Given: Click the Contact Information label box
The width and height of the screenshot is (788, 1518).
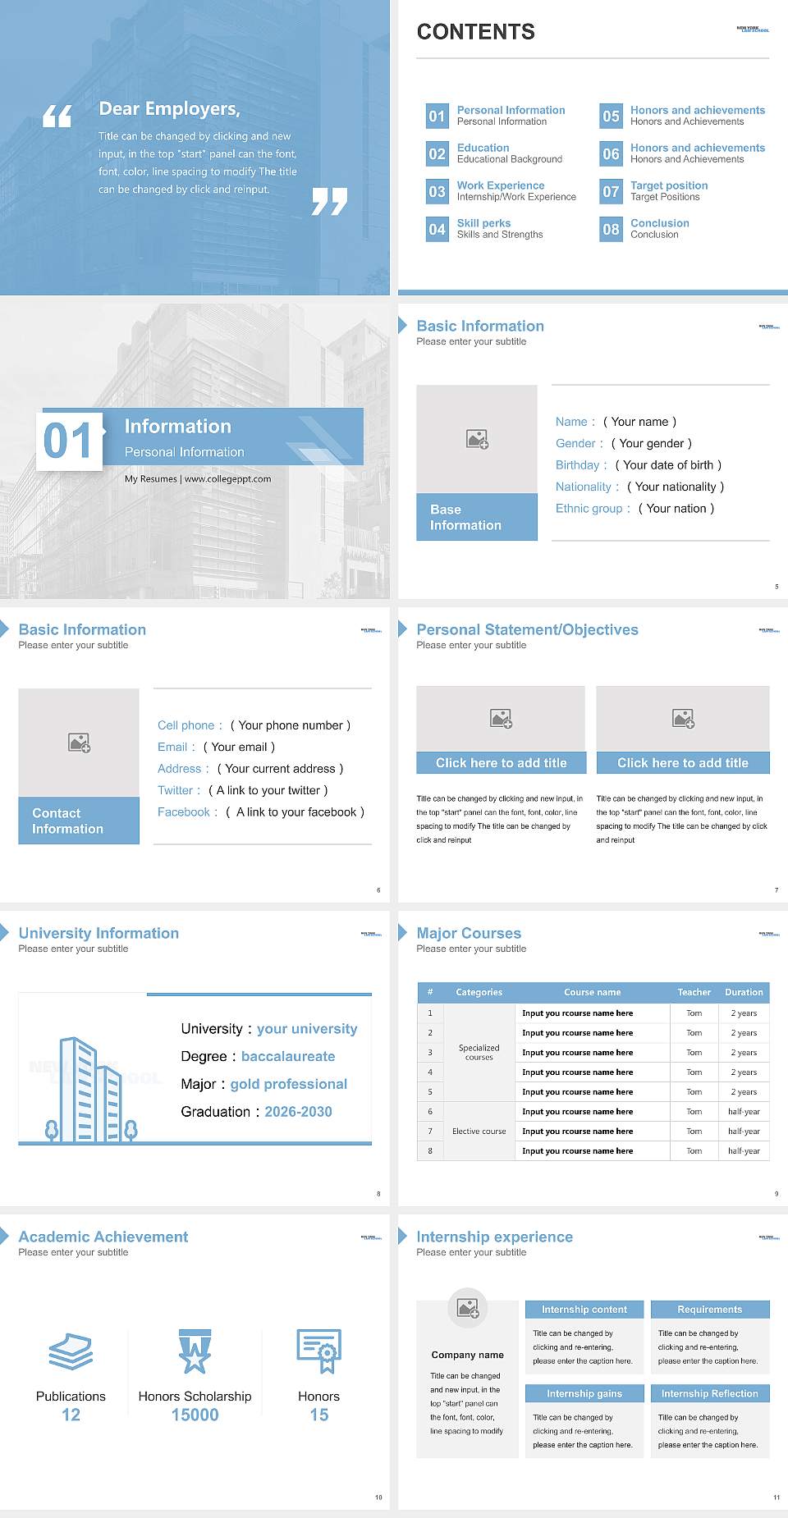Looking at the screenshot, I should point(79,821).
